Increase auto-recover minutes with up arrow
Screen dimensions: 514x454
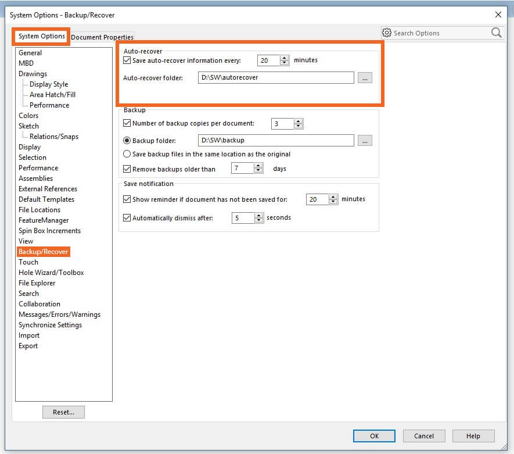[x=284, y=58]
